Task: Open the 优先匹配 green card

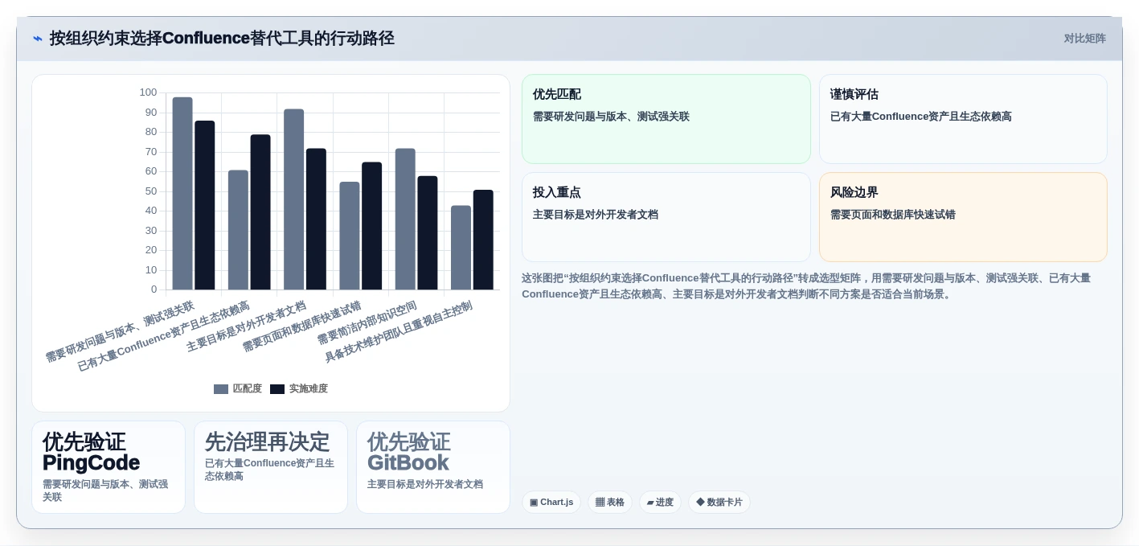Action: point(666,119)
